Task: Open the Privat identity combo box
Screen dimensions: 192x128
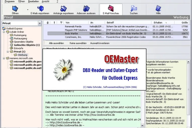Action: pyautogui.click(x=22, y=23)
